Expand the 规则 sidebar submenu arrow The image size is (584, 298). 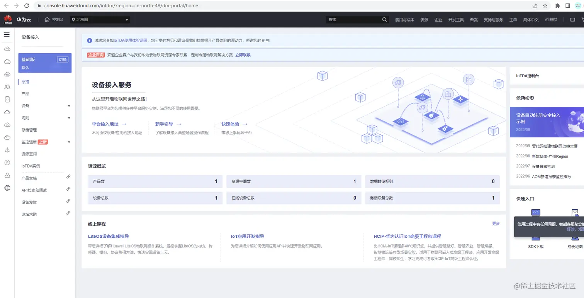click(x=69, y=118)
